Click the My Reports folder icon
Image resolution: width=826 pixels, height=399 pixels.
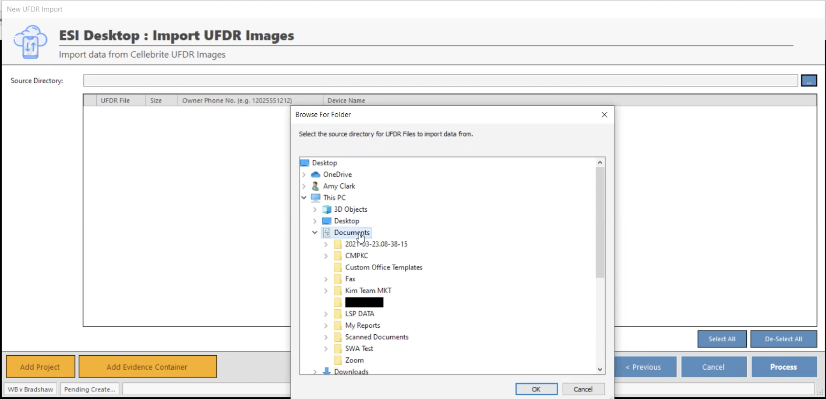coord(338,325)
